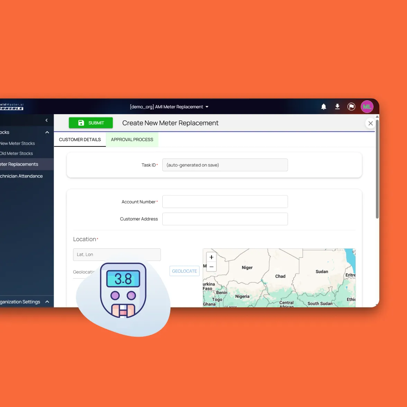407x407 pixels.
Task: Zoom in on the map
Action: pyautogui.click(x=211, y=257)
